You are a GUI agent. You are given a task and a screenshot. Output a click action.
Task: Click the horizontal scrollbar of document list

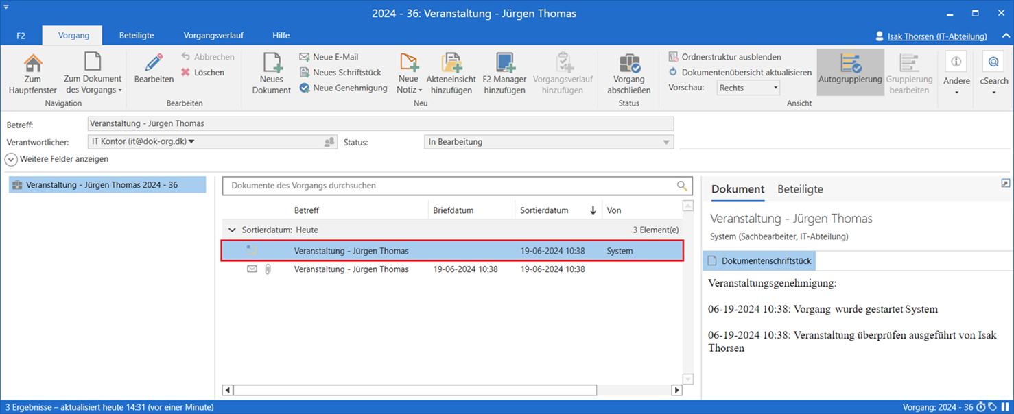415,390
